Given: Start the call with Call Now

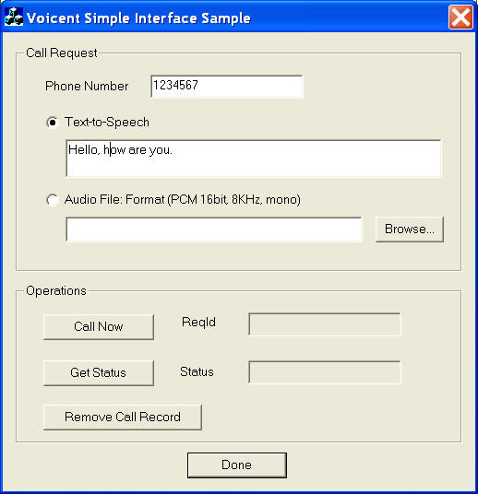Looking at the screenshot, I should click(x=99, y=326).
